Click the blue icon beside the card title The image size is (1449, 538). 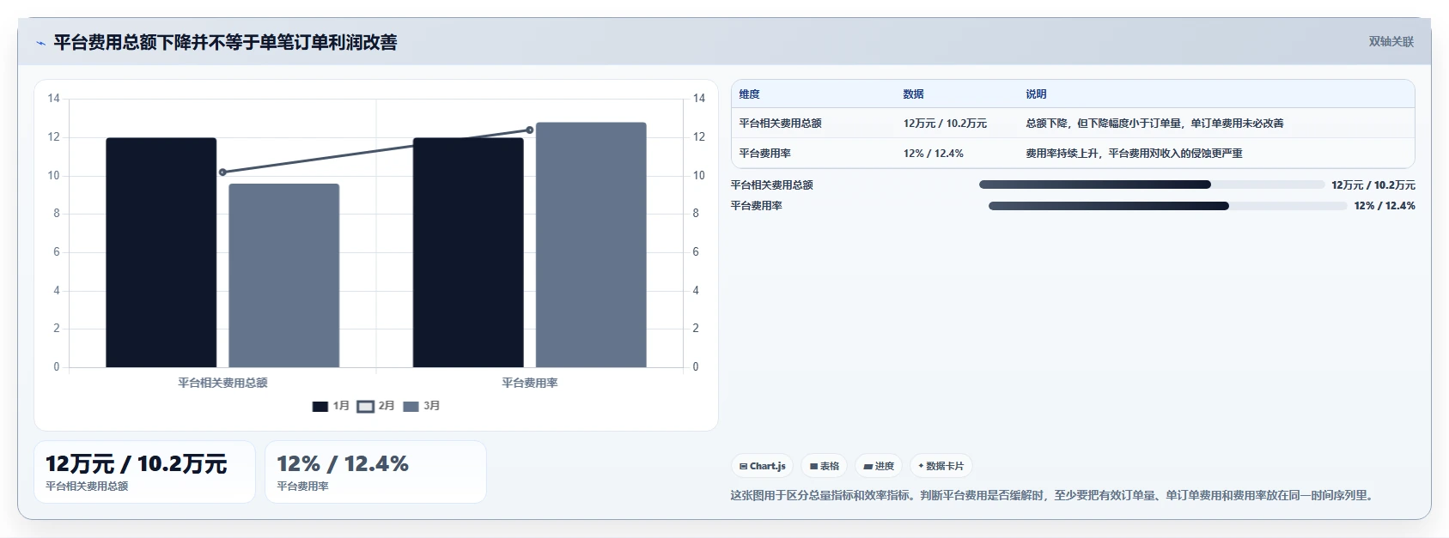click(40, 43)
